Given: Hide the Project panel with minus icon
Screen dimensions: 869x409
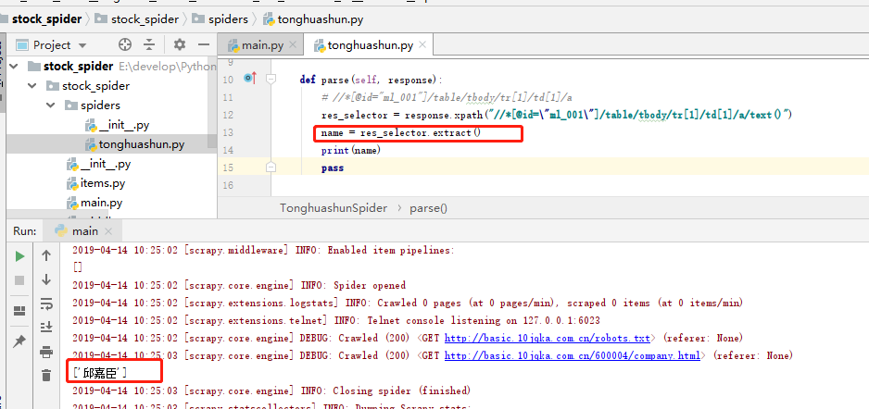Looking at the screenshot, I should (x=204, y=44).
